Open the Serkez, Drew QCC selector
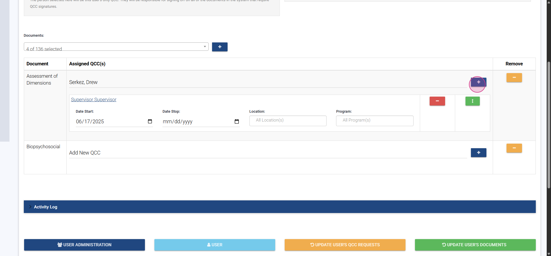The height and width of the screenshot is (256, 551). (267, 82)
